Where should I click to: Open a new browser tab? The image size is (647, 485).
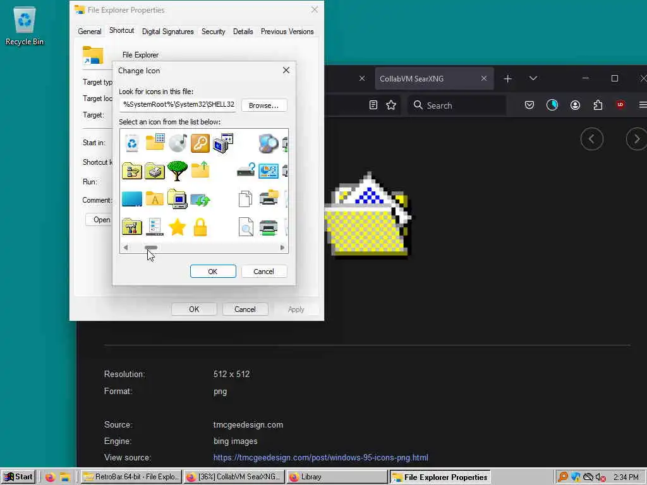(x=508, y=78)
